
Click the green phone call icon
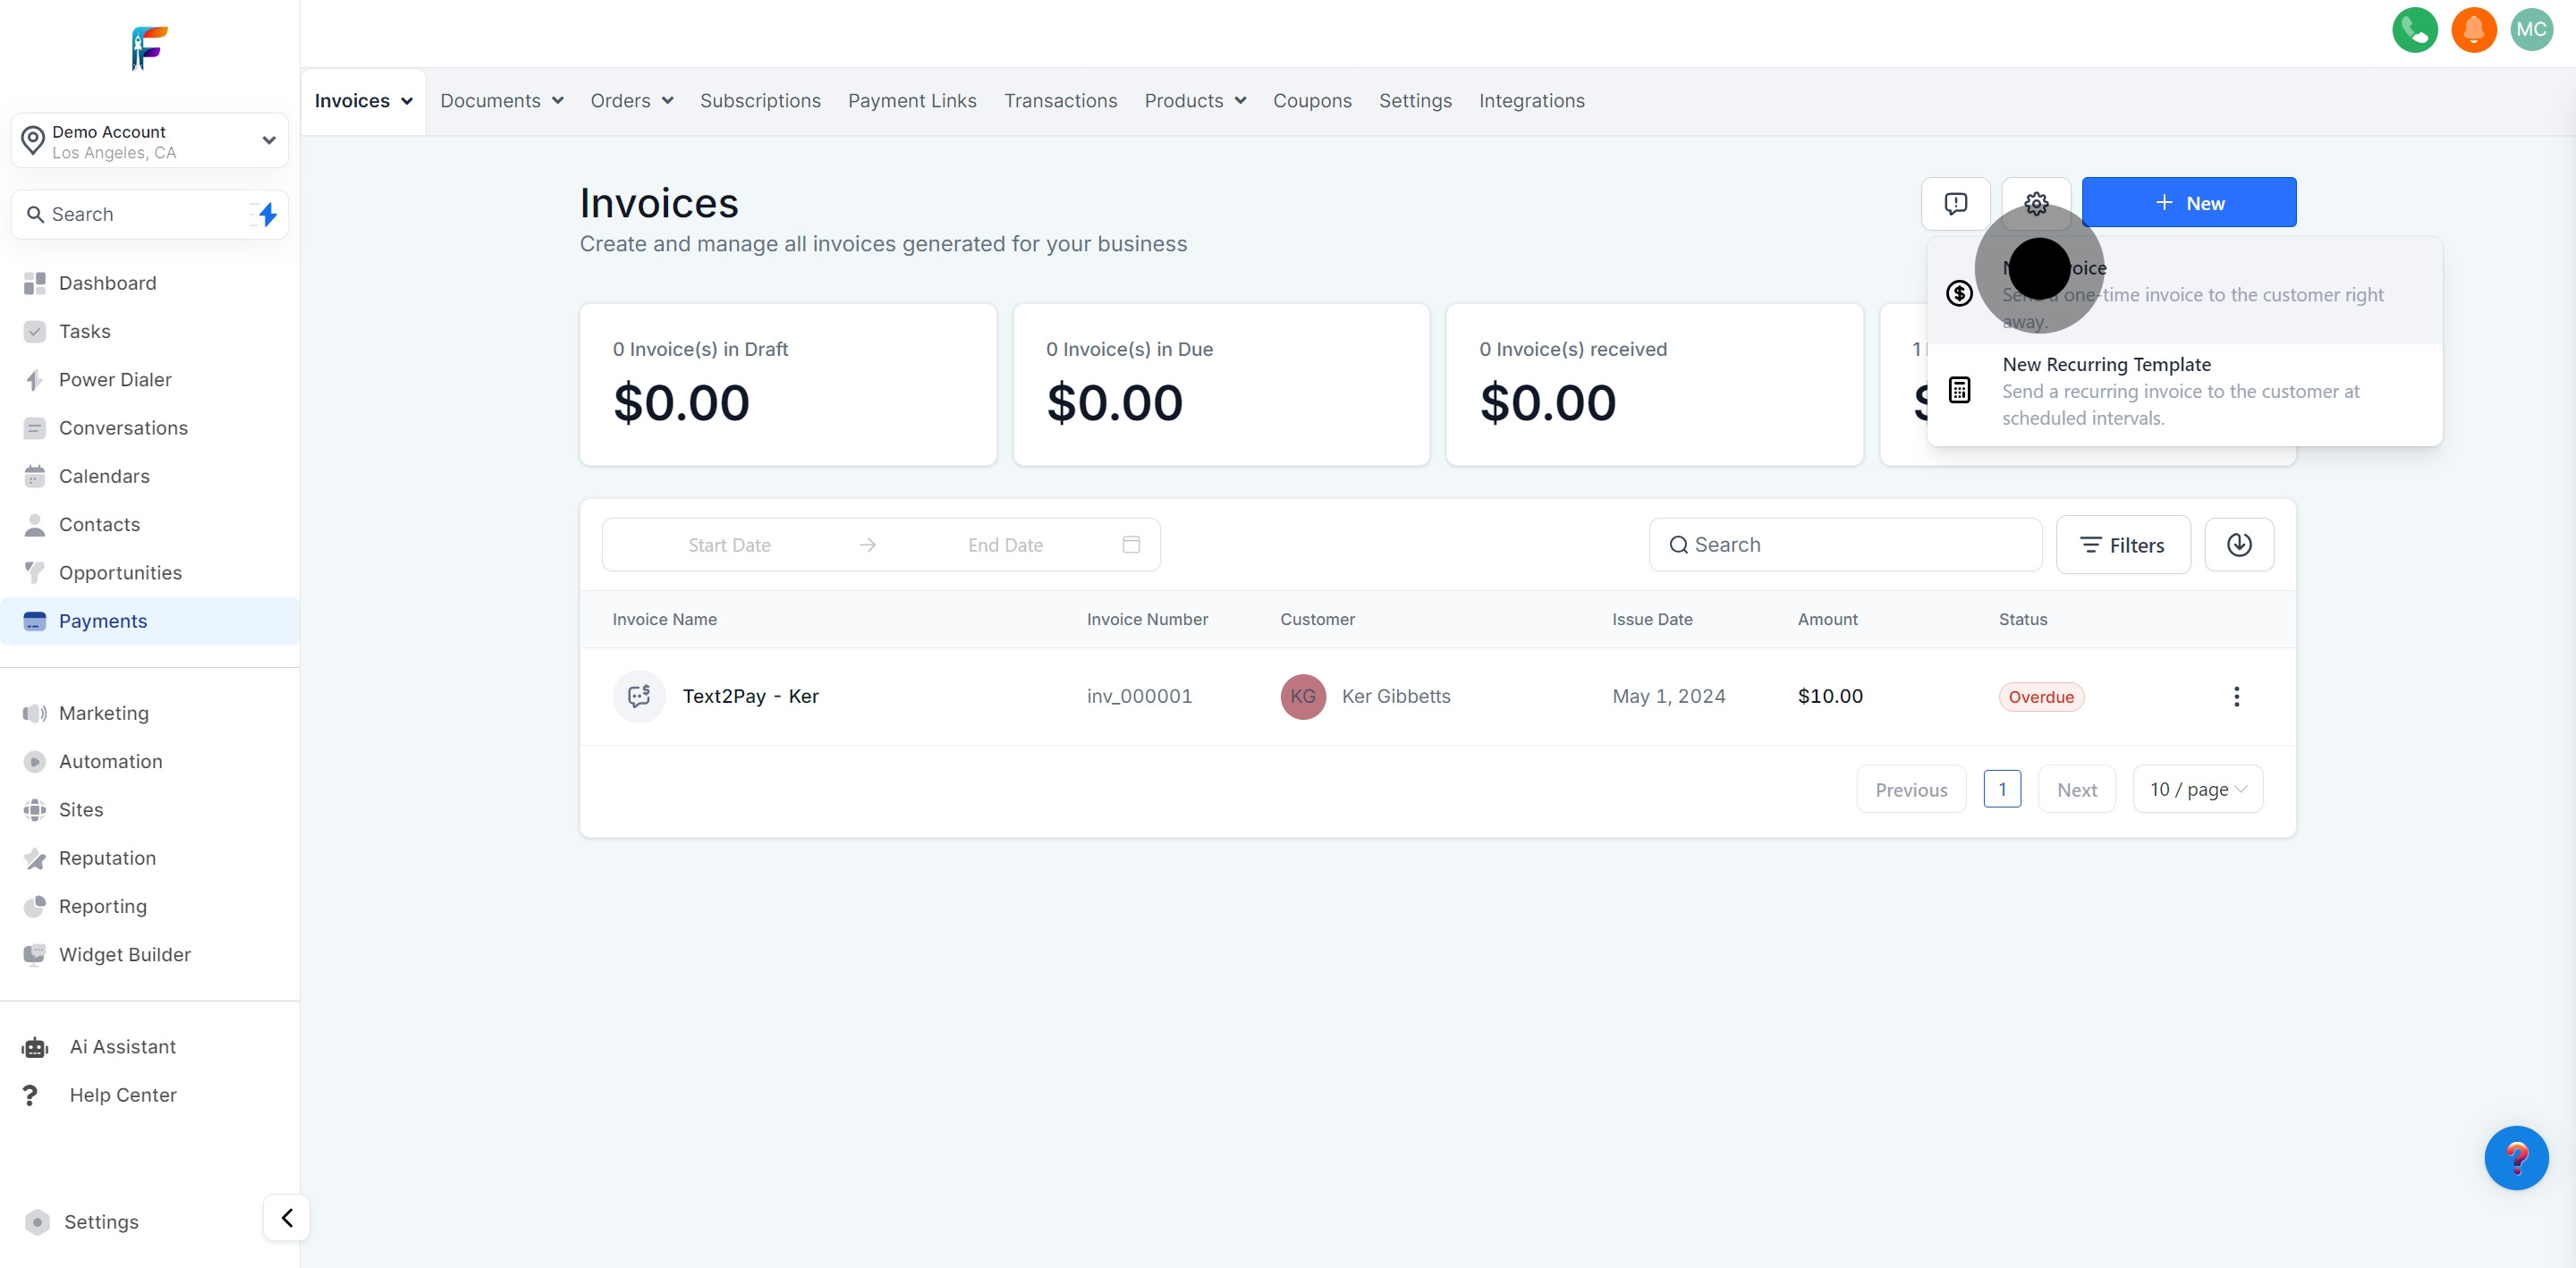2414,30
